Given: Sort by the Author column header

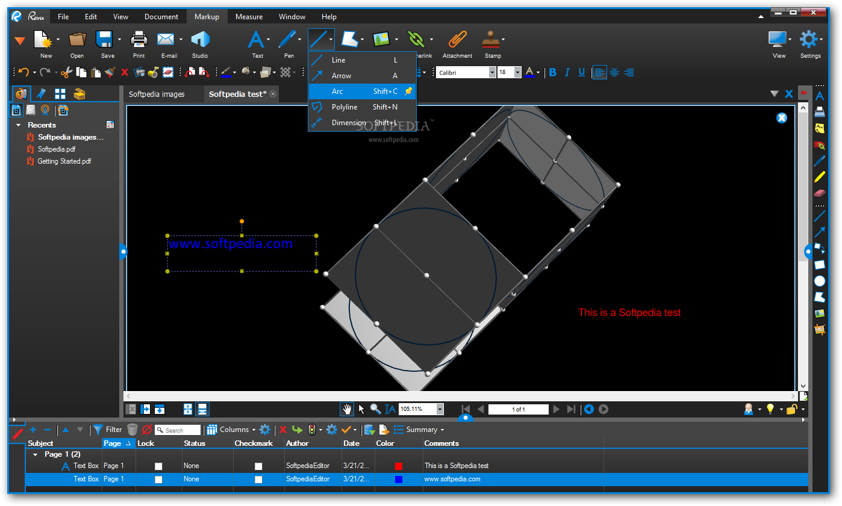Looking at the screenshot, I should (x=313, y=443).
